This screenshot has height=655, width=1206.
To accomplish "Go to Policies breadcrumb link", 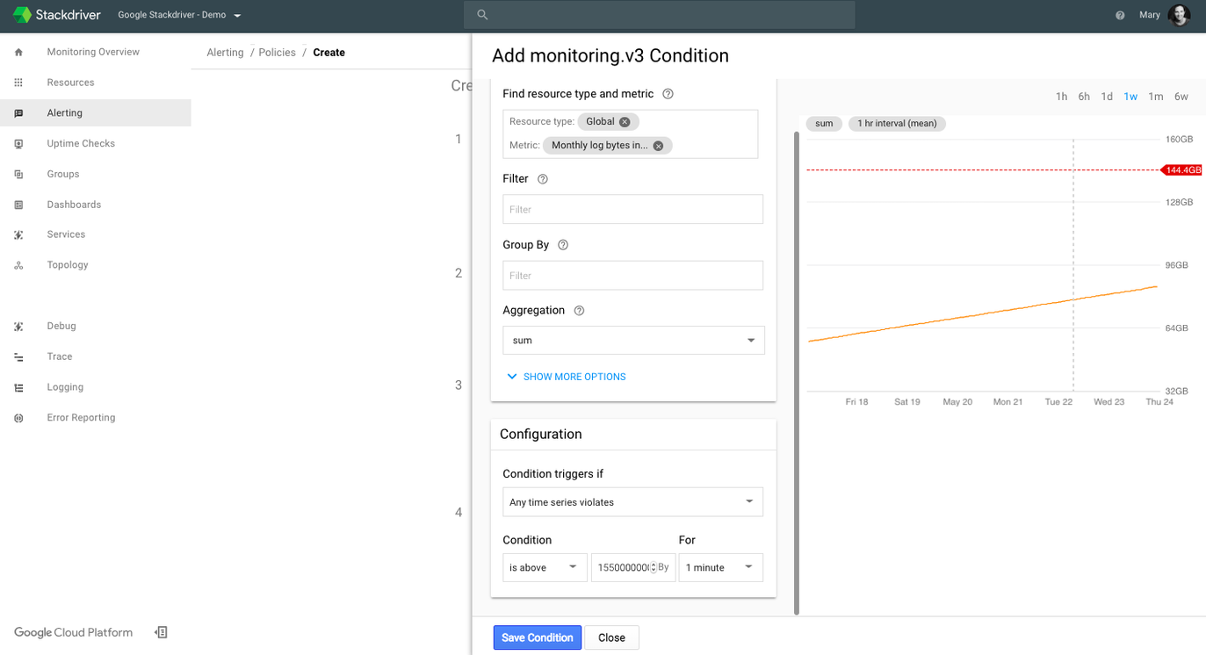I will point(277,53).
